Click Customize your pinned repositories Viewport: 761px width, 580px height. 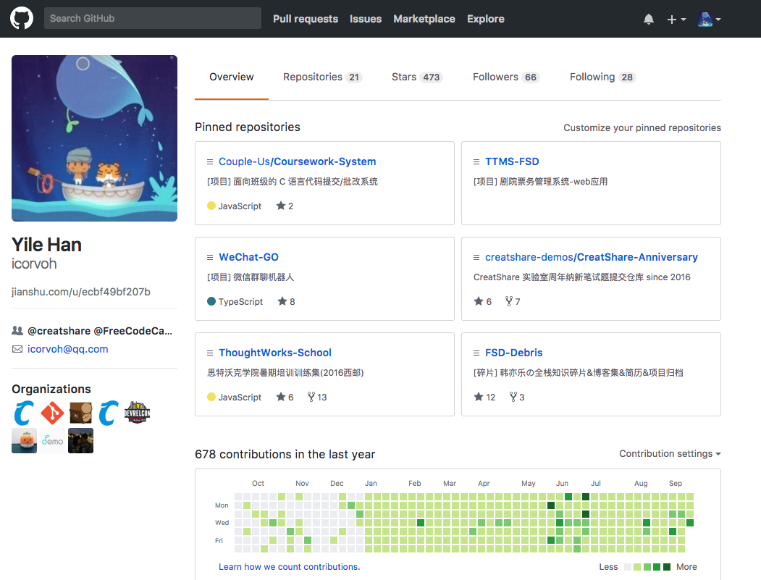[x=642, y=127]
